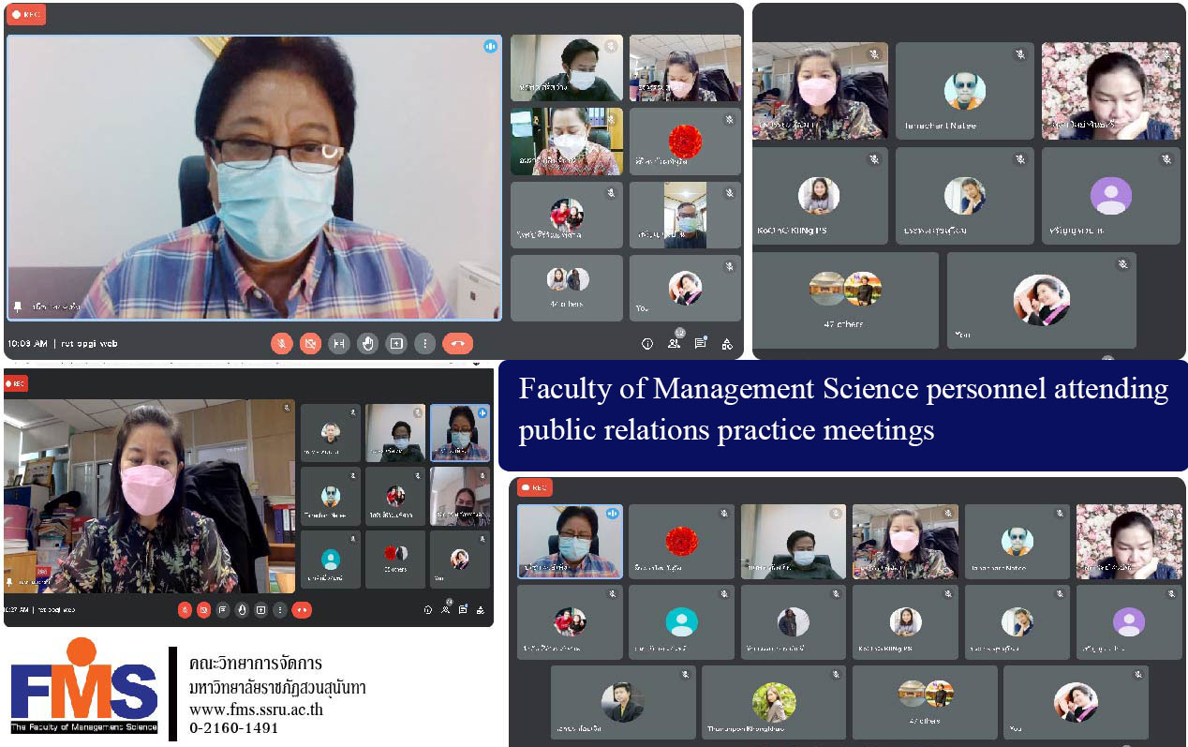Raise hand in the 10:09 AM meeting toolbar
1188x747 pixels.
(367, 344)
